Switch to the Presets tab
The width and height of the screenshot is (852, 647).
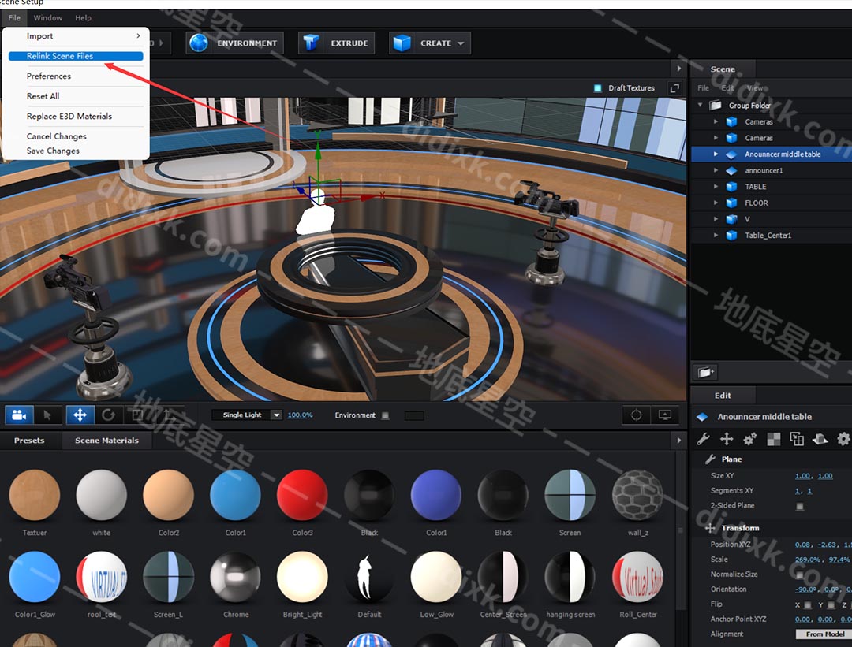(29, 441)
